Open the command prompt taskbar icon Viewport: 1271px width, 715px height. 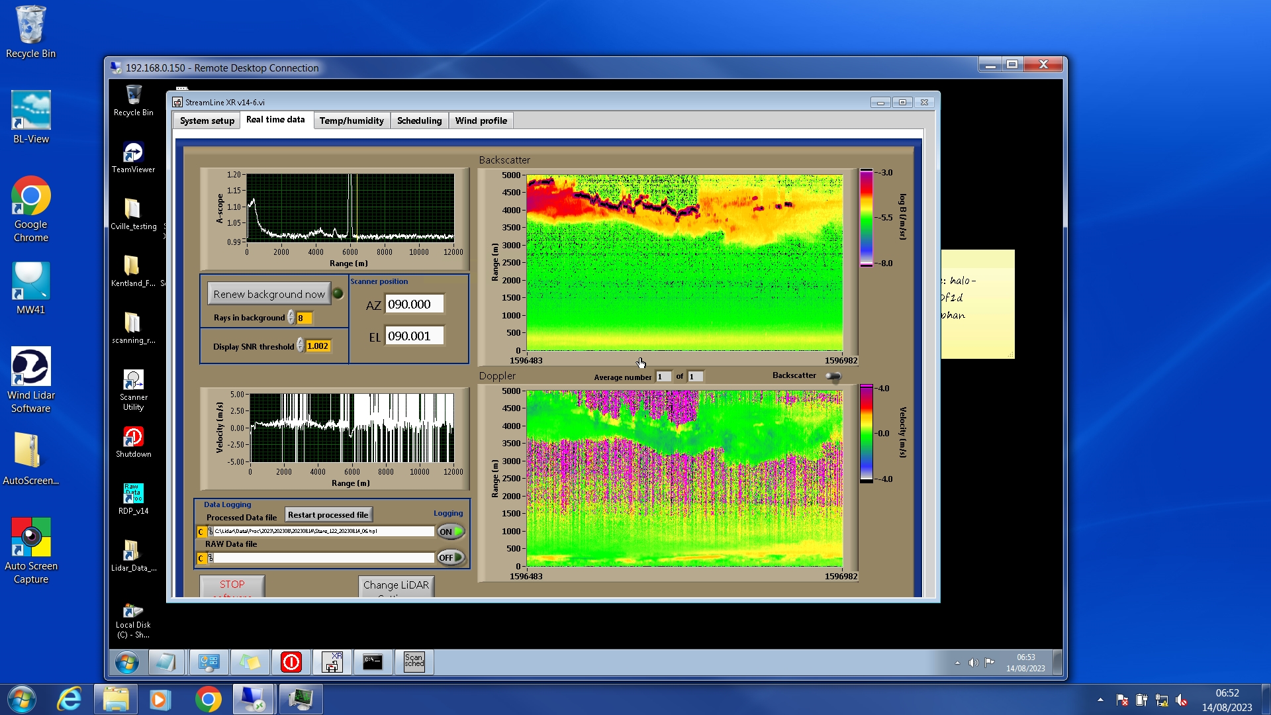click(373, 661)
